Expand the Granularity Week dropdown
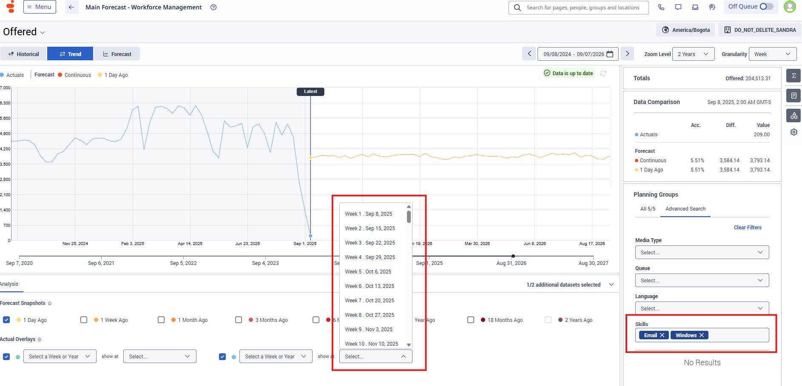This screenshot has width=802, height=386. [x=772, y=54]
